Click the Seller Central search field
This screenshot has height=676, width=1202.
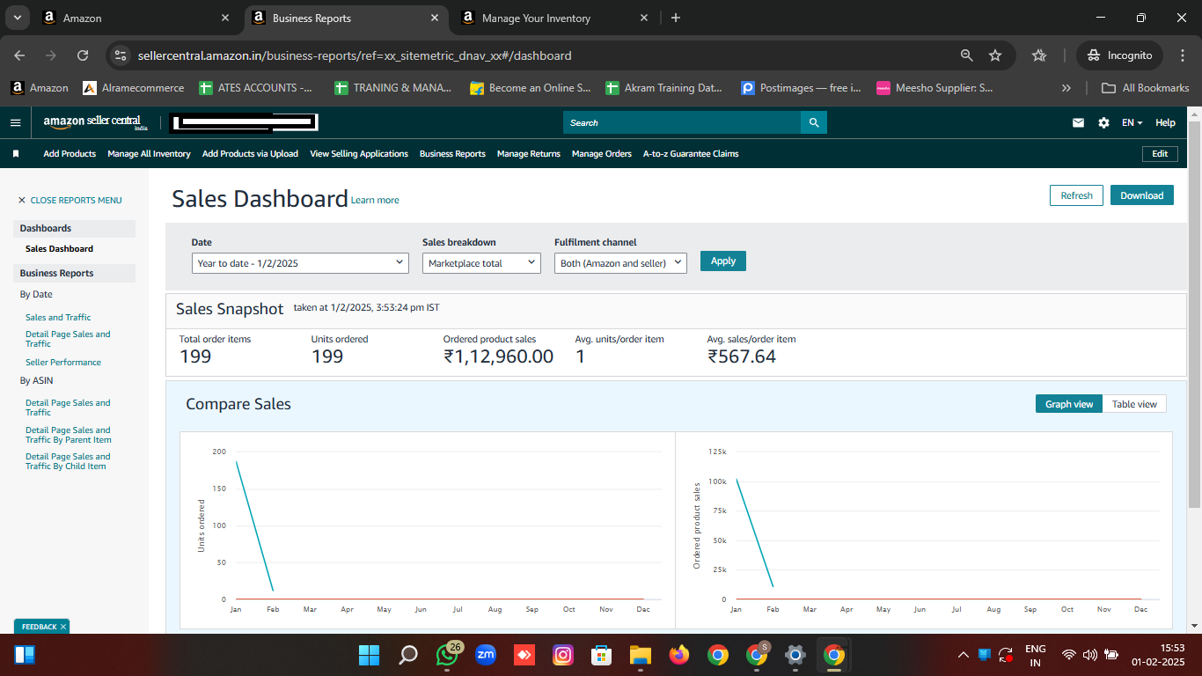pos(682,122)
